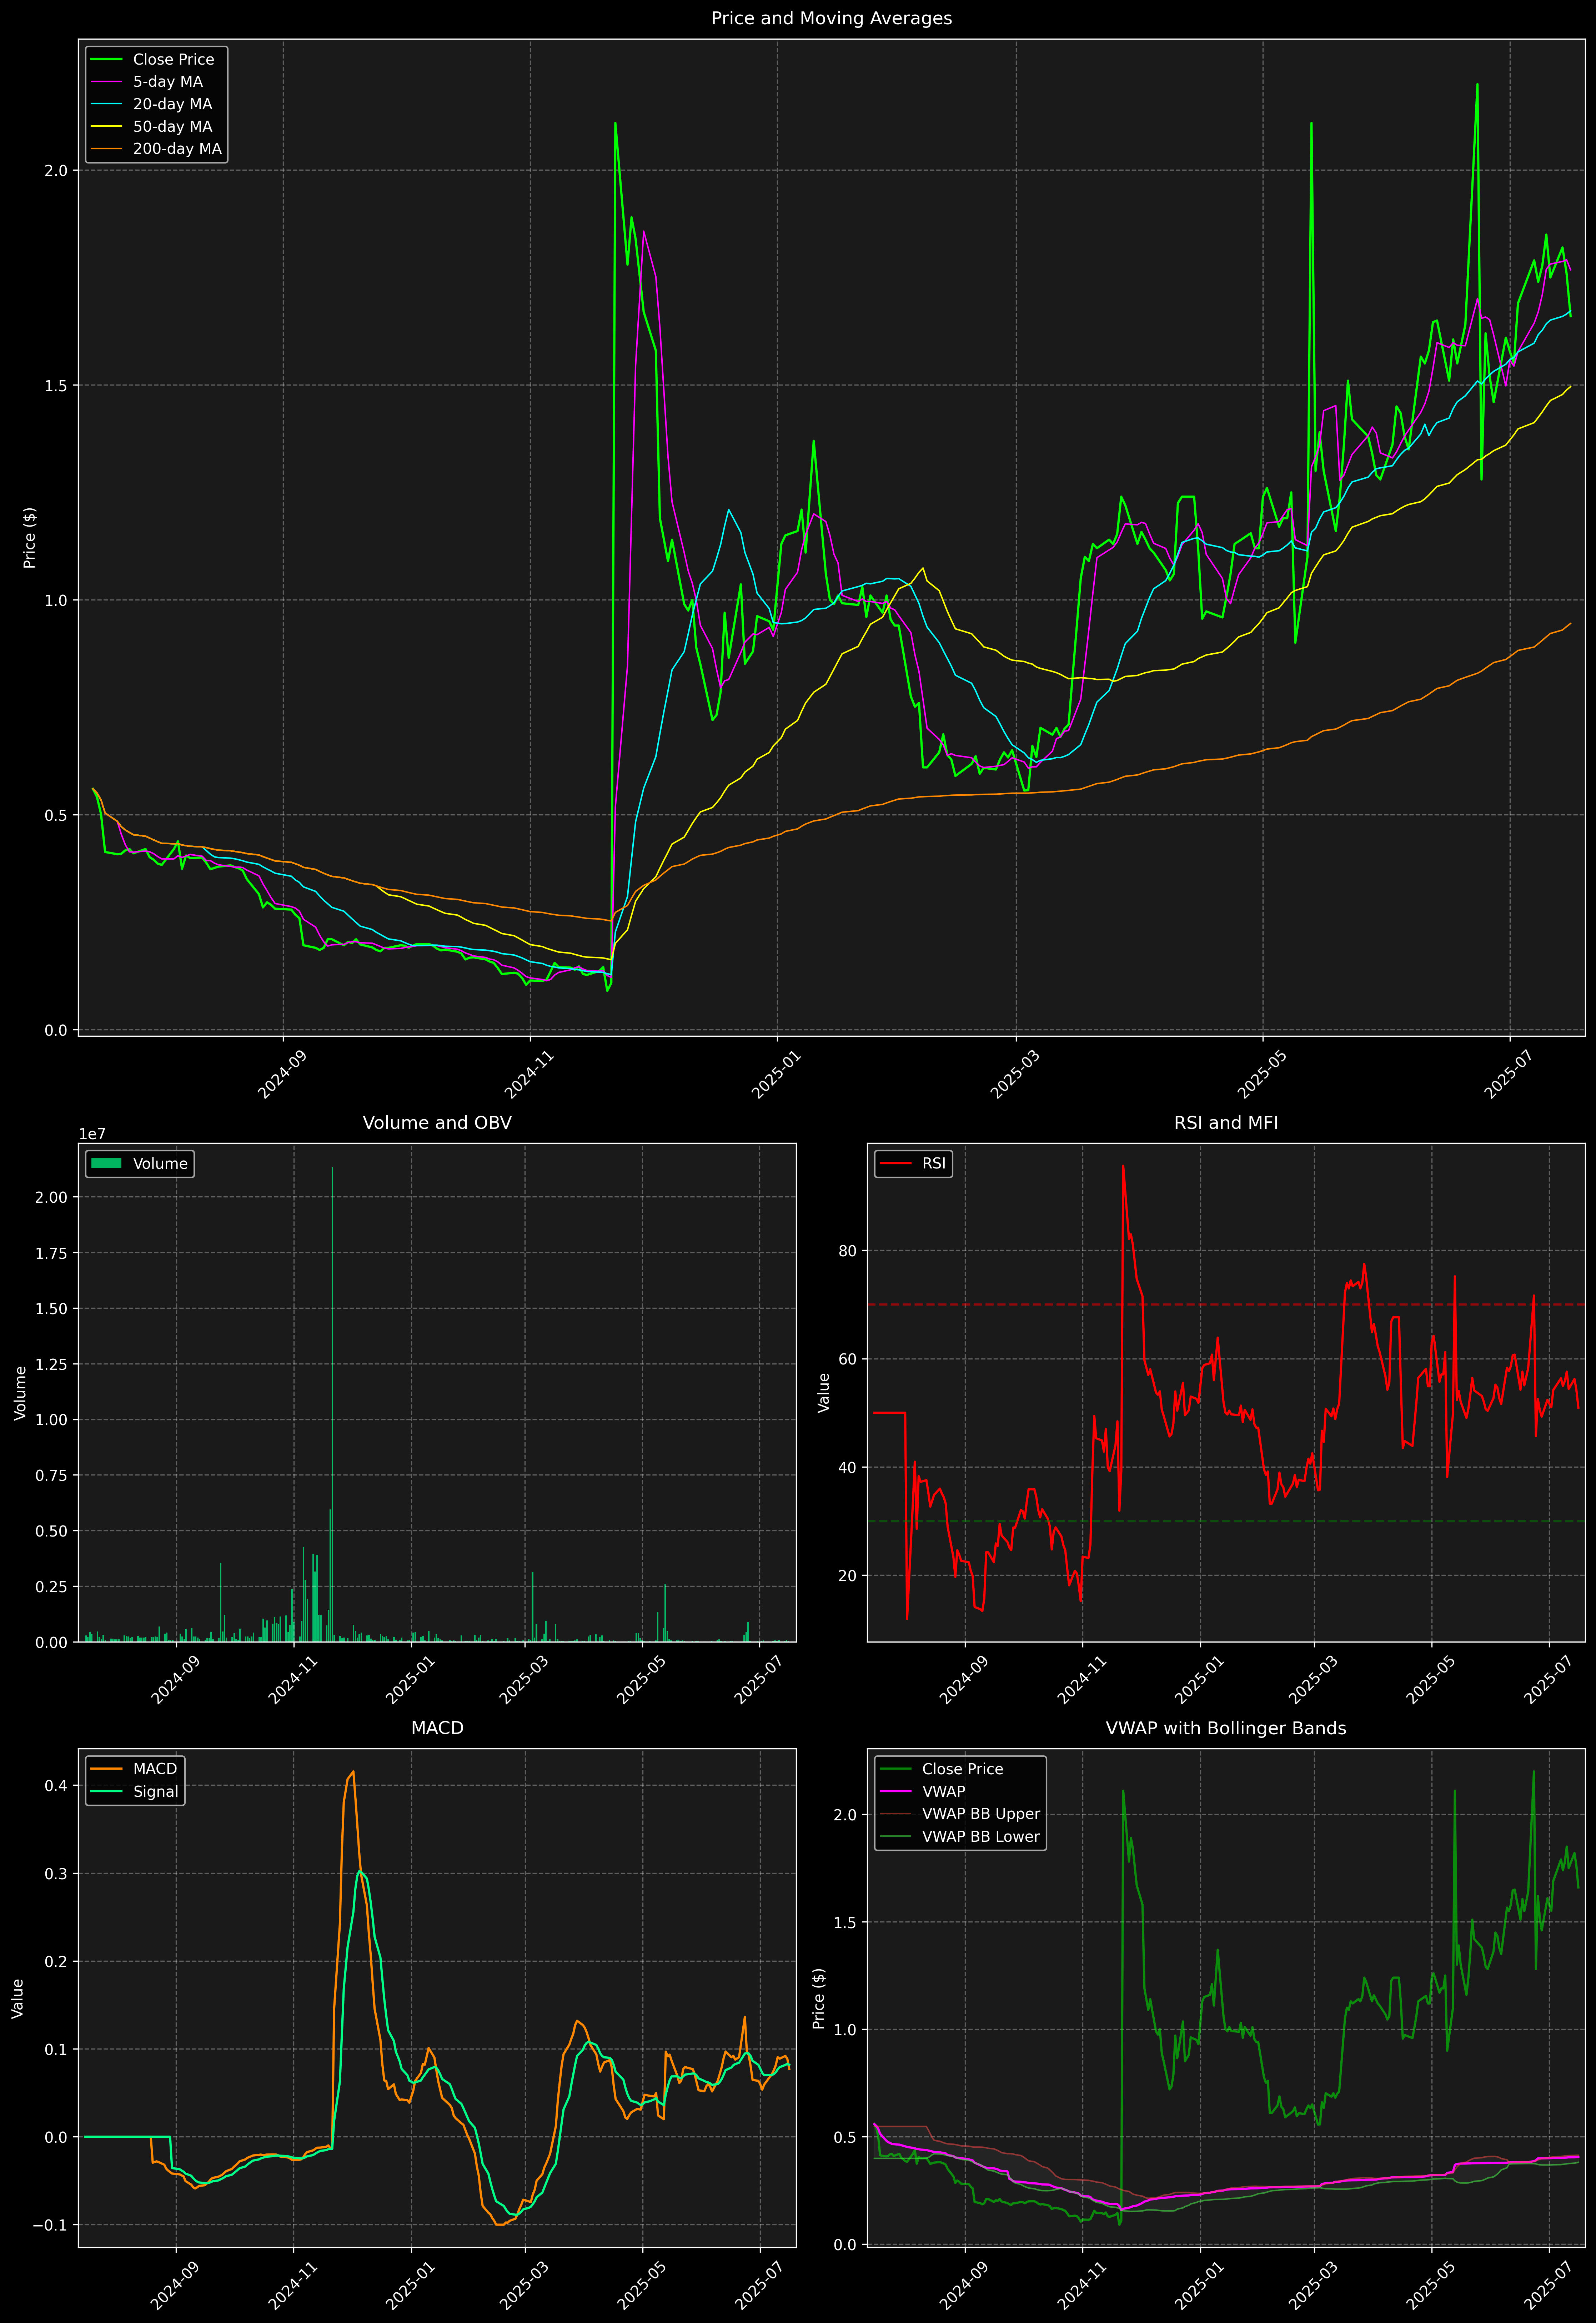Image resolution: width=1596 pixels, height=2323 pixels.
Task: Click the 'Volume' y-axis label
Action: tap(20, 1393)
